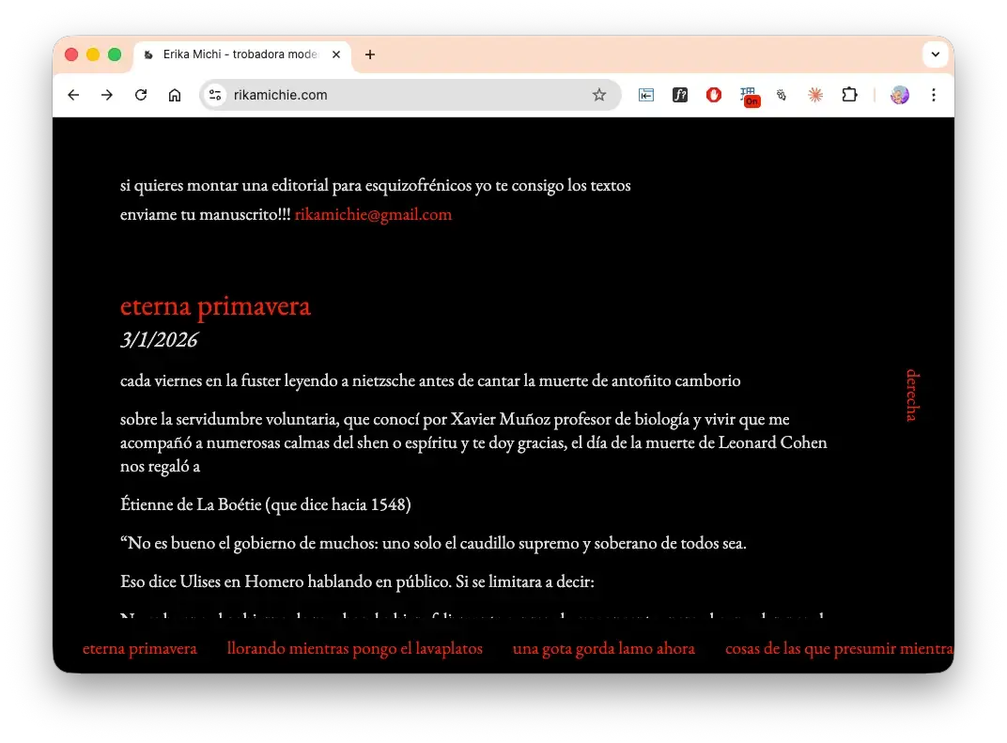The image size is (1007, 743).
Task: Open the eterna primavera post heading
Action: click(x=215, y=305)
